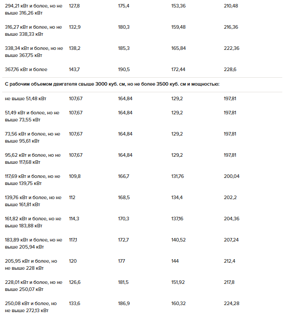Click the 3000–3500 куб. см section header
The image size is (288, 317).
(112, 84)
